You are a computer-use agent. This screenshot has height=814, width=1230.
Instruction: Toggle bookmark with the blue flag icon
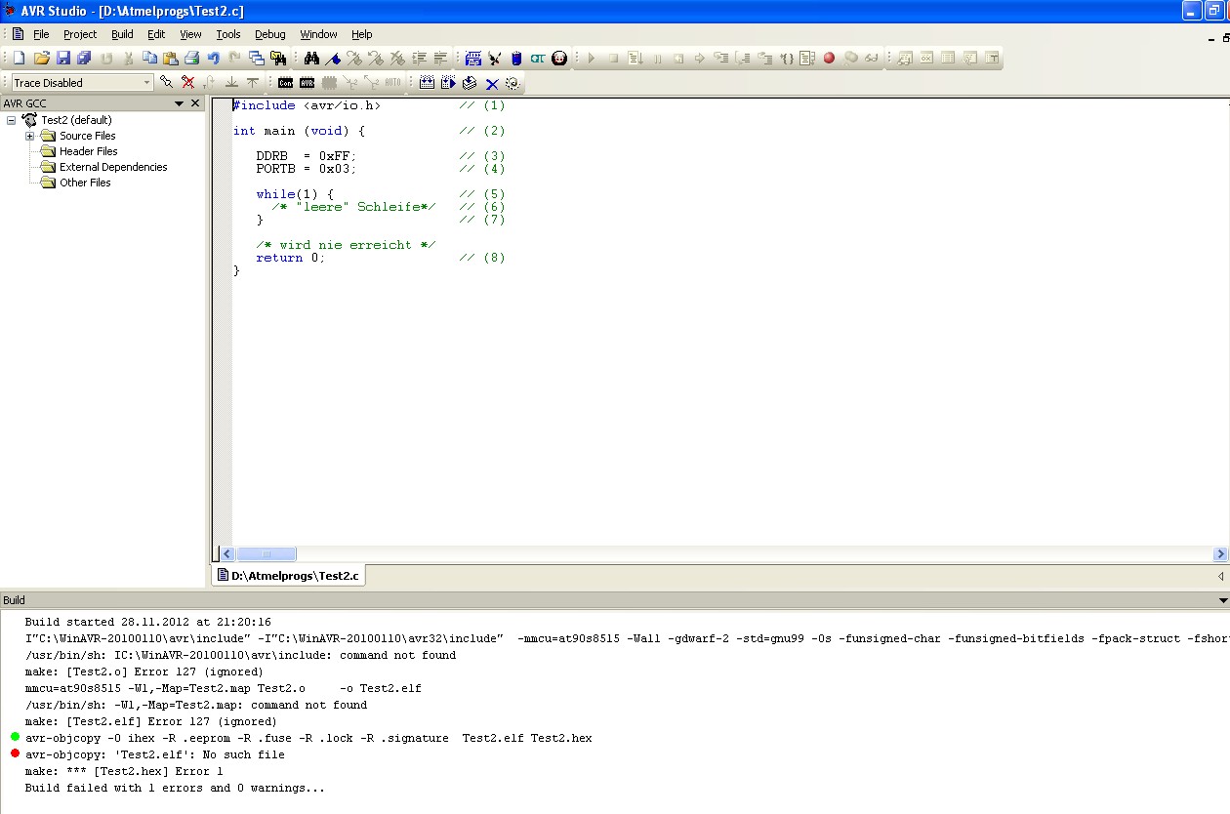[333, 58]
